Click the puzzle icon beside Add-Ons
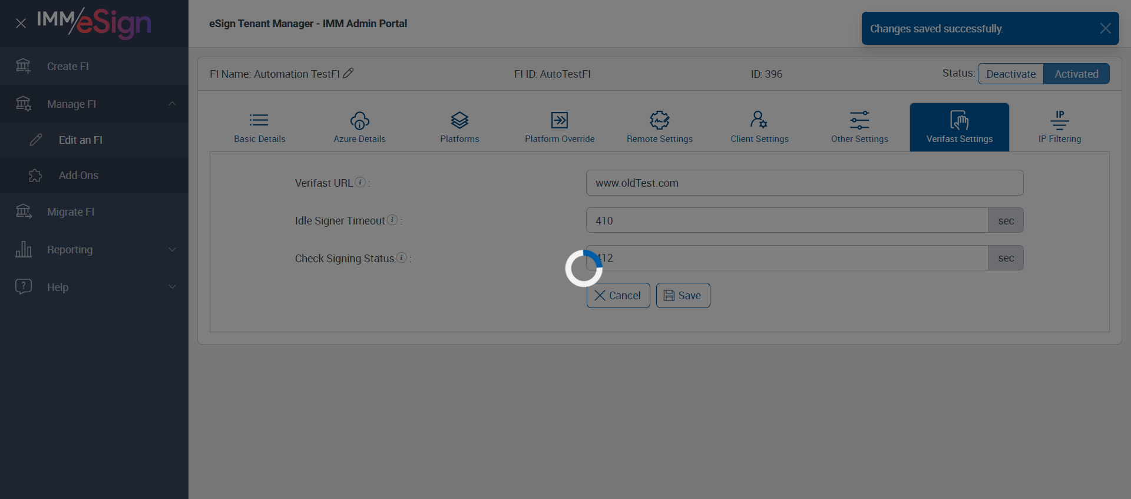Screen dimensions: 1131x499 point(35,175)
